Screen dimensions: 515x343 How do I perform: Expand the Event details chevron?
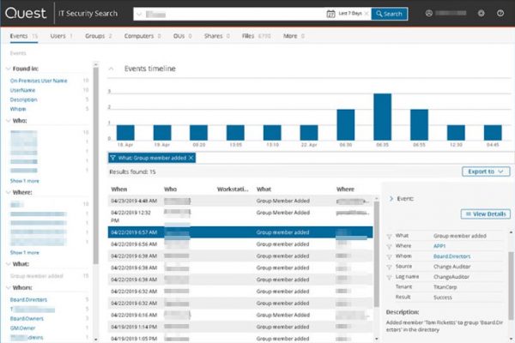[x=391, y=198]
